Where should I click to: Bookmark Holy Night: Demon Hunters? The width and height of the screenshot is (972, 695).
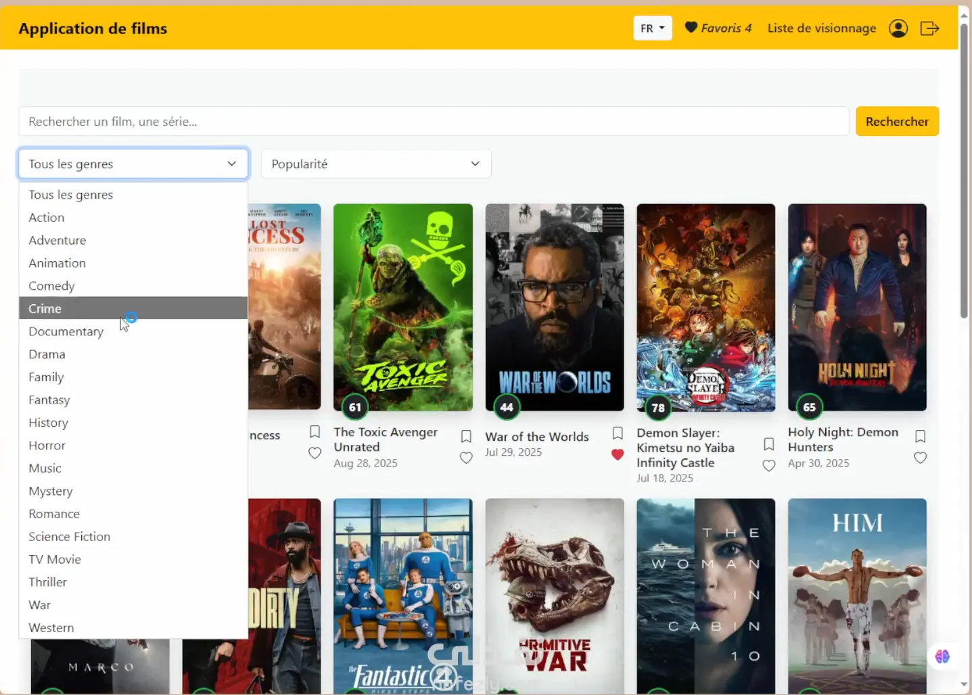pyautogui.click(x=921, y=436)
